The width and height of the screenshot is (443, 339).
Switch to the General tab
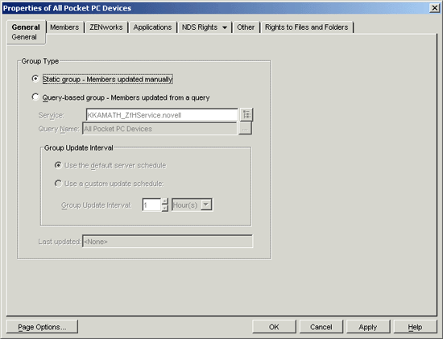tap(26, 27)
